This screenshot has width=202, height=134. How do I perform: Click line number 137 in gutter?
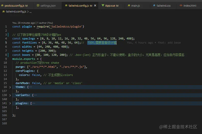coord(4,91)
